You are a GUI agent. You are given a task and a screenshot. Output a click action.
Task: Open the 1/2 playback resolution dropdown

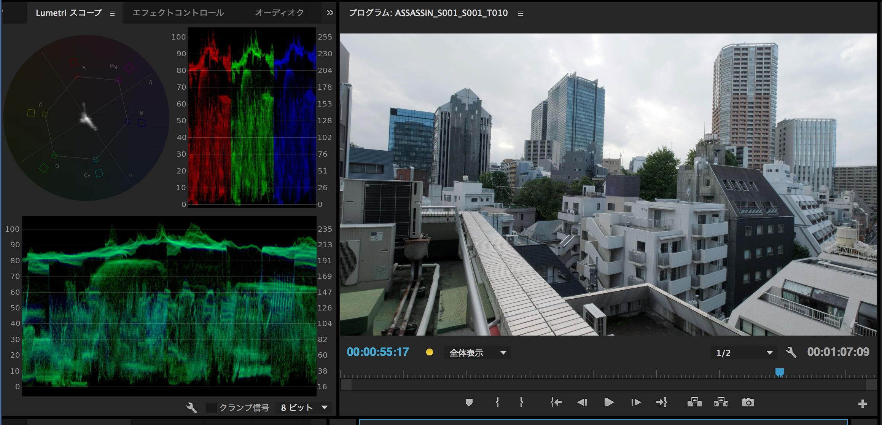744,353
